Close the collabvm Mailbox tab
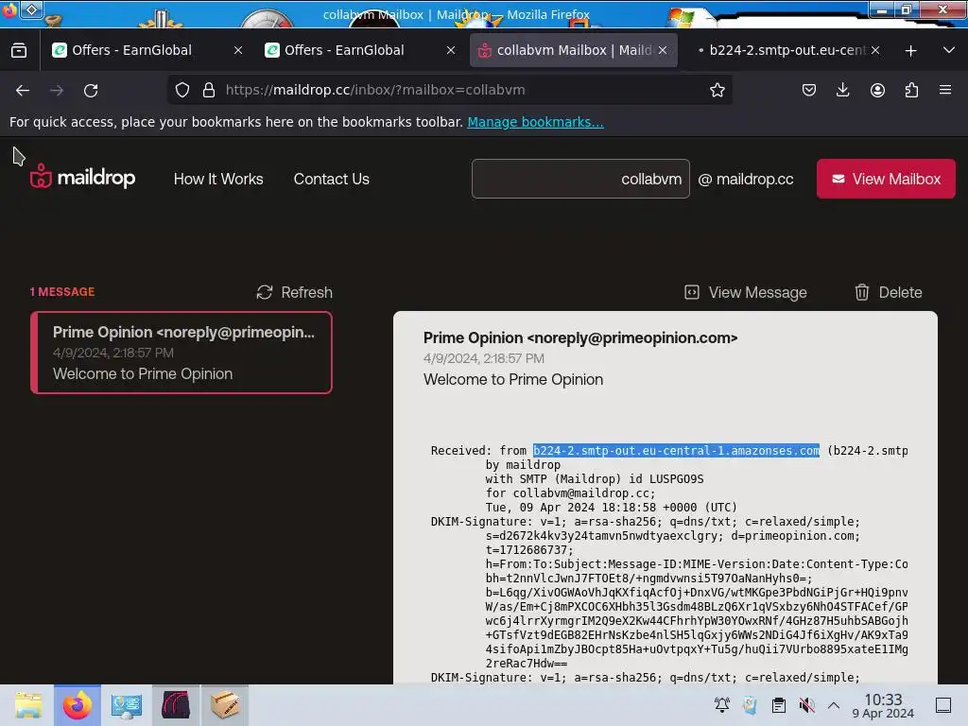Viewport: 968px width, 726px height. pos(663,50)
